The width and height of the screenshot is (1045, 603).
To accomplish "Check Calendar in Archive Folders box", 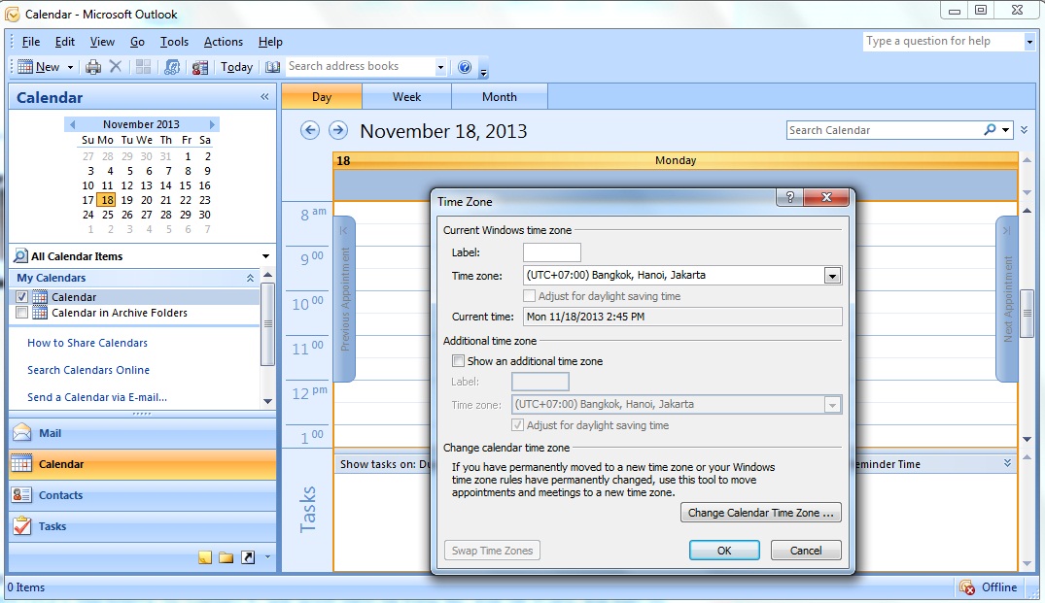I will tap(22, 312).
